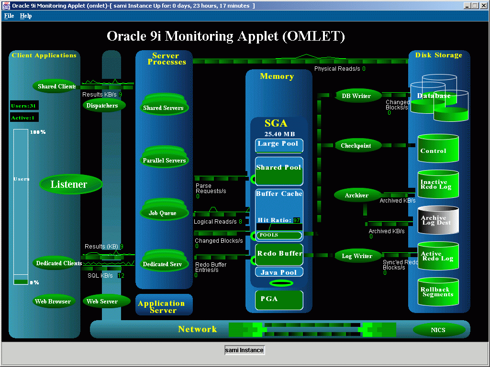Screen dimensions: 490x367
Task: Click the Dedicated Serv process
Action: (x=165, y=261)
